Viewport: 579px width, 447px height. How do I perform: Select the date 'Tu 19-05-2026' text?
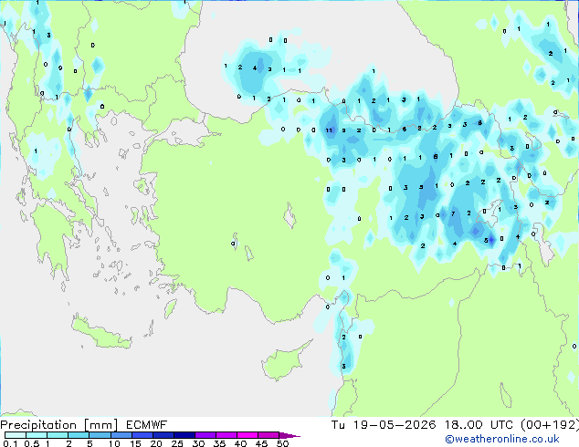384,425
